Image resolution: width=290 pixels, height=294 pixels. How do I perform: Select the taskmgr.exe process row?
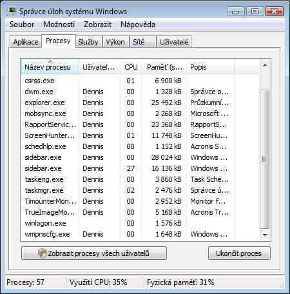coord(140,190)
